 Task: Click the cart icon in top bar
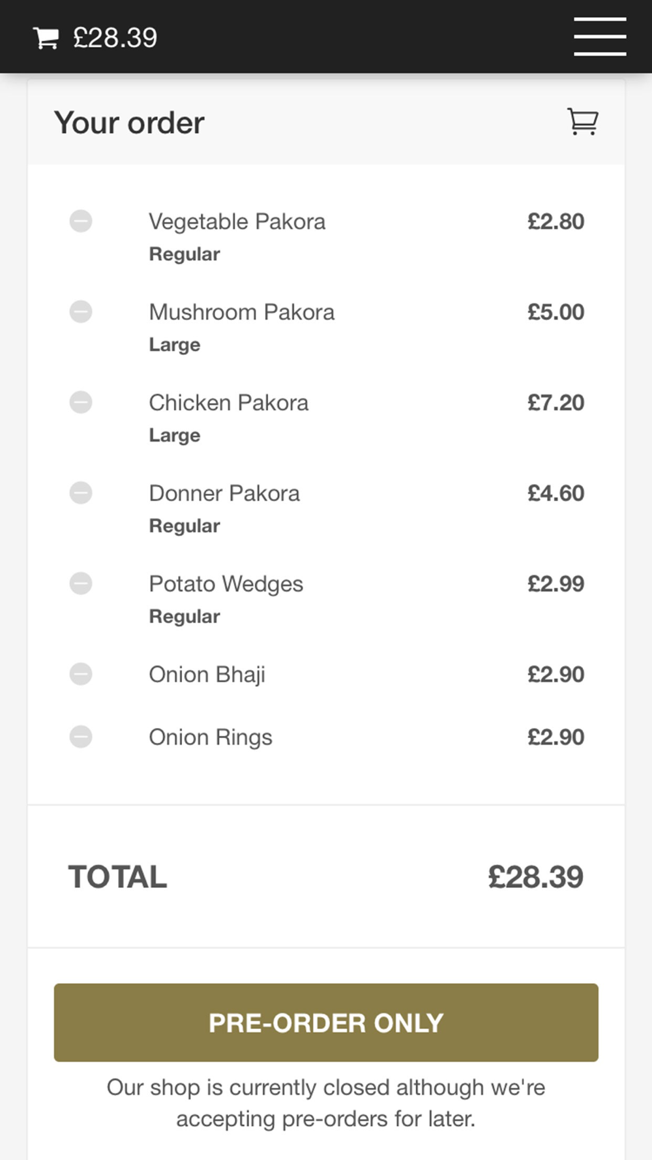[x=46, y=38]
